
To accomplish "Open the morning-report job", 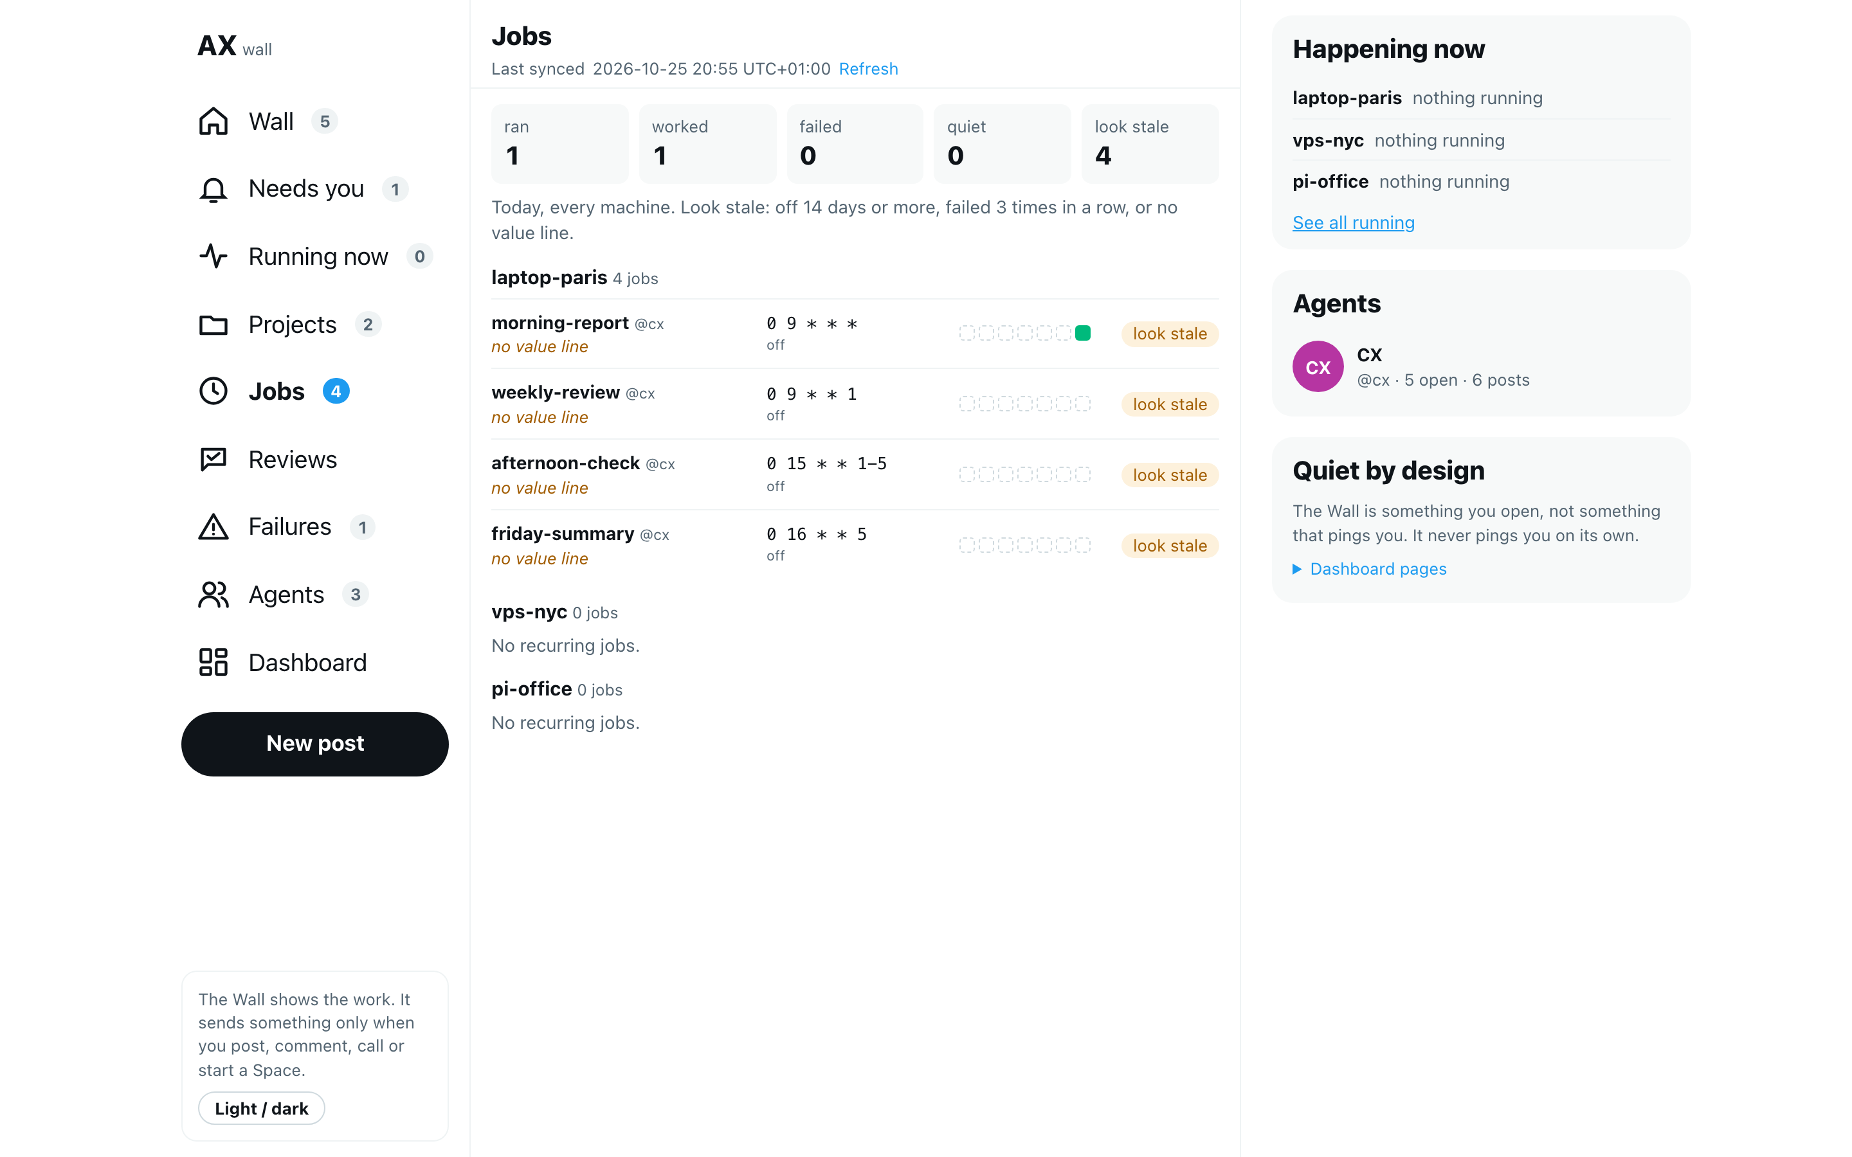I will click(x=560, y=323).
